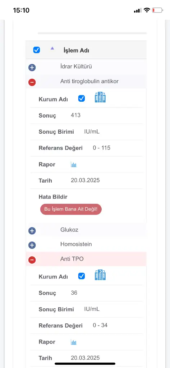Uncheck Kurum Adı checkbox under Anti TPO

click(x=82, y=276)
